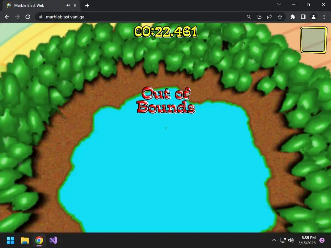Viewport: 331px width, 248px height.
Task: Open a new browser tab
Action: point(87,5)
